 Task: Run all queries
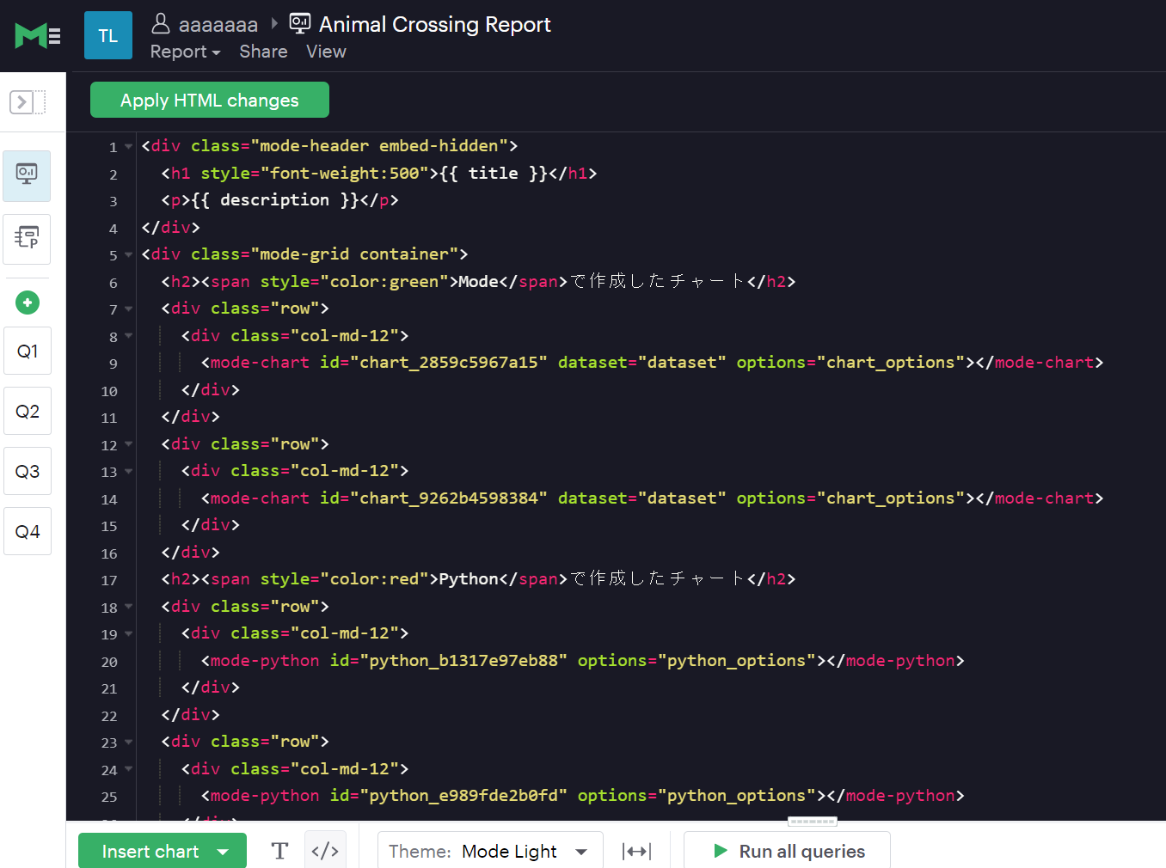[x=787, y=851]
